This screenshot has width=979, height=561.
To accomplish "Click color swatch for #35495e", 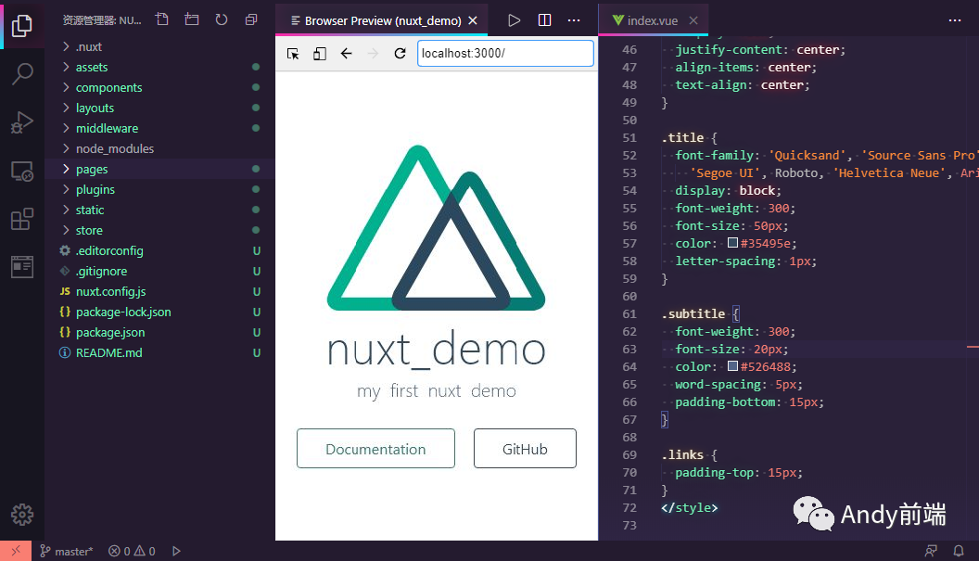I will 733,242.
